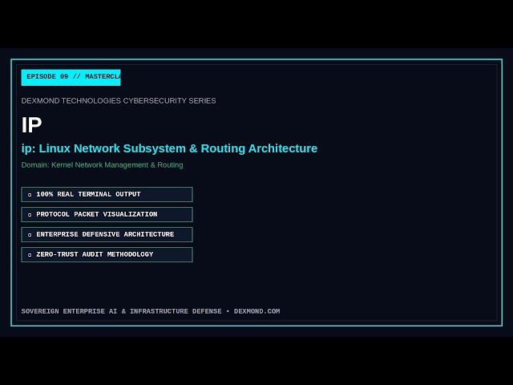Viewport: 513px width, 385px height.
Task: Click bullet square before PROTOCOL PACKET VISUALIZATION
Action: (x=30, y=215)
